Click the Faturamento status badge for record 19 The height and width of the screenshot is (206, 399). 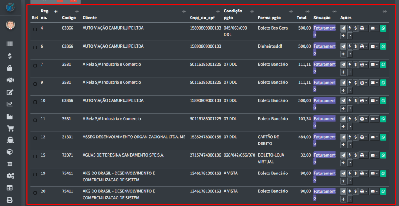(x=324, y=176)
